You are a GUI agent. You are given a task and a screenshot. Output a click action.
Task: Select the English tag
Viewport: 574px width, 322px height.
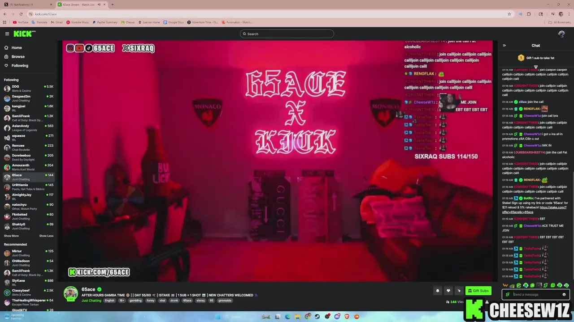pos(109,301)
